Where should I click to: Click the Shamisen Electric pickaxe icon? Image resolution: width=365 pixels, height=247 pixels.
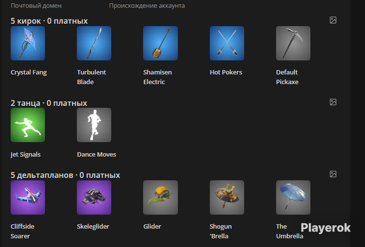(x=161, y=44)
